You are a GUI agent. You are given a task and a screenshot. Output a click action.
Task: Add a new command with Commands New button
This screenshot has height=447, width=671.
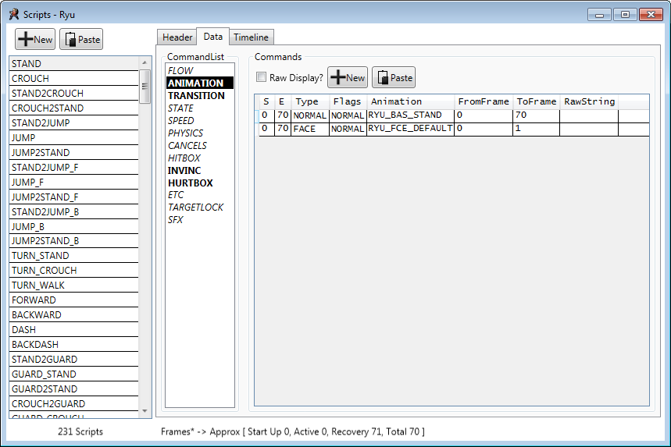pos(348,77)
